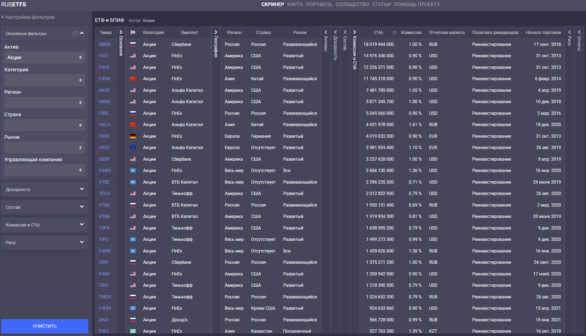Open ПОМОЩЬ ПРОЕКТУ page
Image resolution: width=586 pixels, height=336 pixels.
pos(417,4)
